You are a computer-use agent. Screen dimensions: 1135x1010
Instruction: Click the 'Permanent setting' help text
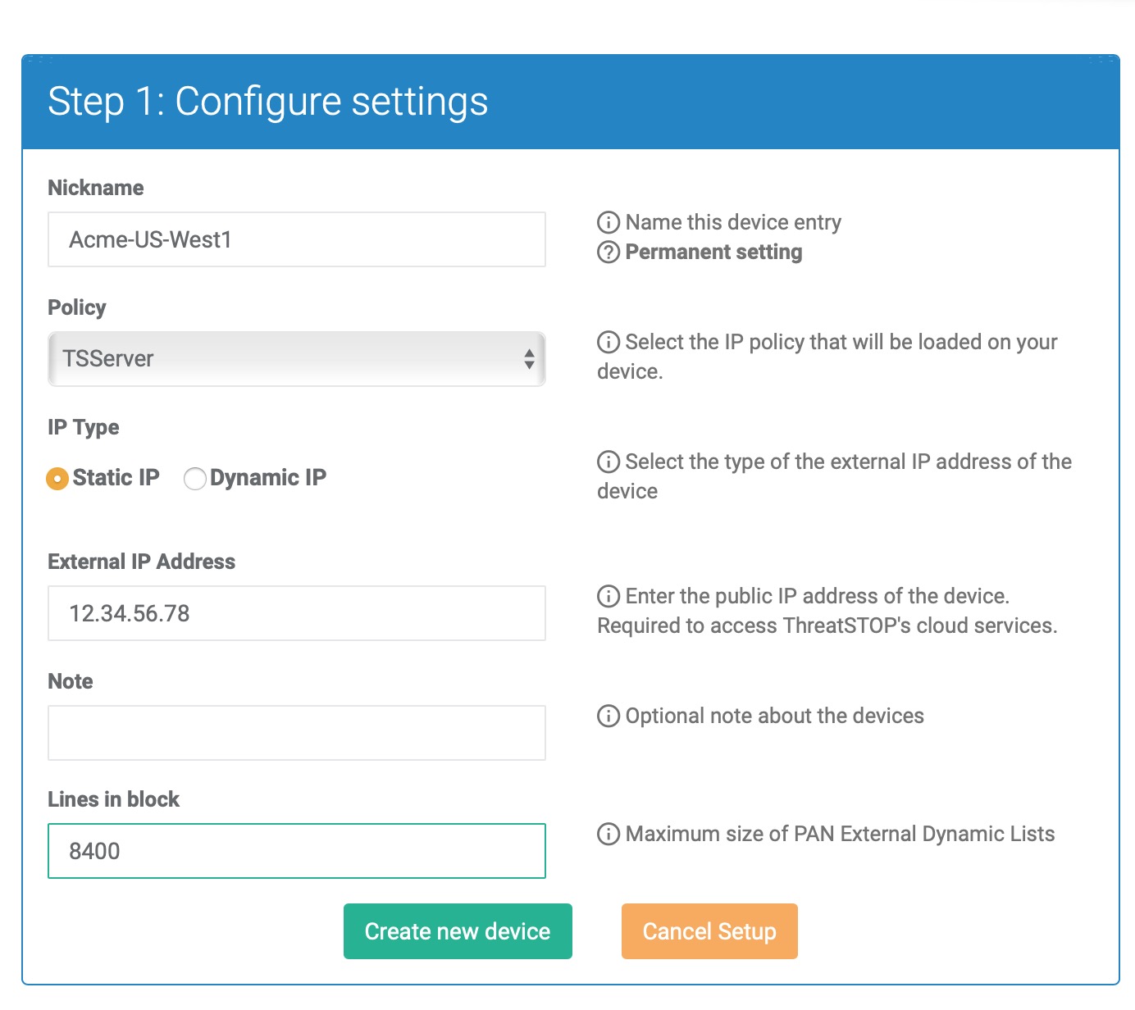(713, 252)
